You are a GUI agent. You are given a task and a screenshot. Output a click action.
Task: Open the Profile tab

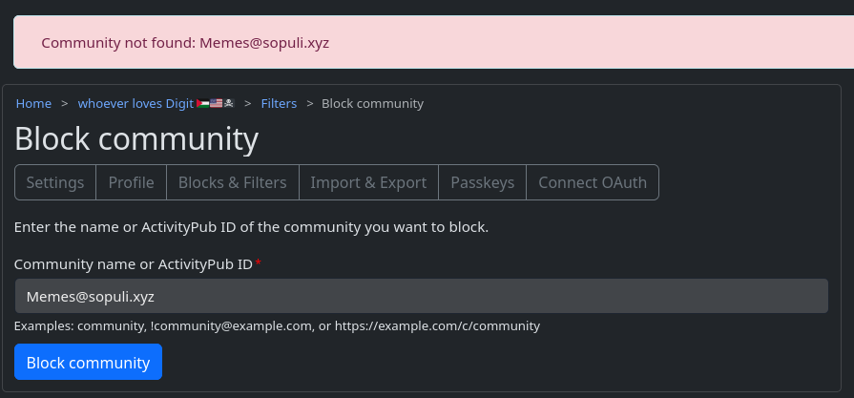(x=131, y=182)
